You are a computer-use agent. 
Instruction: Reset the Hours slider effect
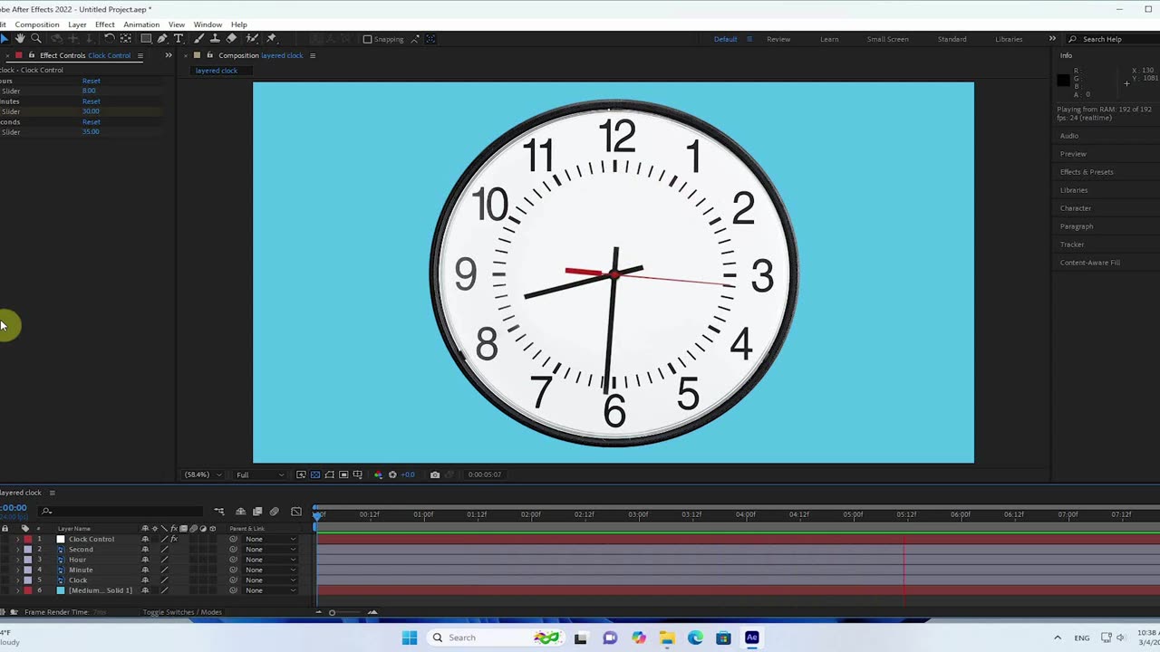click(92, 81)
